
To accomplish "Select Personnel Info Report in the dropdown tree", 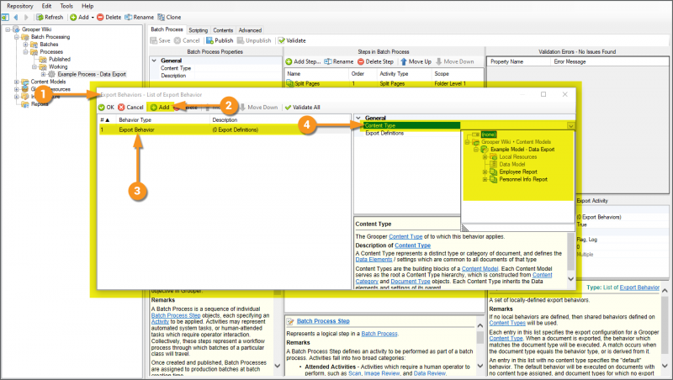I will click(x=522, y=179).
